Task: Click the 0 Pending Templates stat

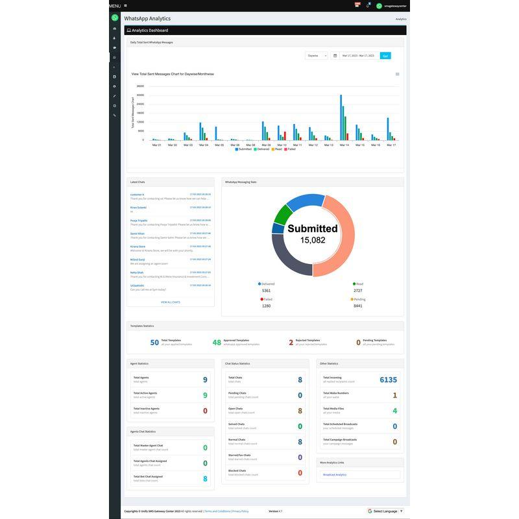Action: [x=376, y=343]
